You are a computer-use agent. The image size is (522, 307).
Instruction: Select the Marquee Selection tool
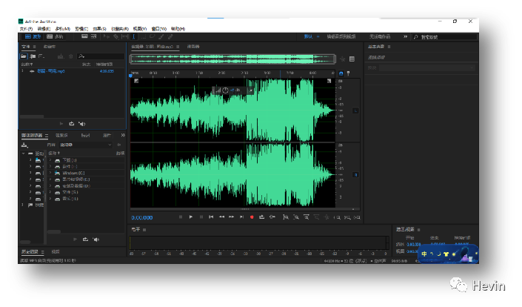(x=143, y=36)
